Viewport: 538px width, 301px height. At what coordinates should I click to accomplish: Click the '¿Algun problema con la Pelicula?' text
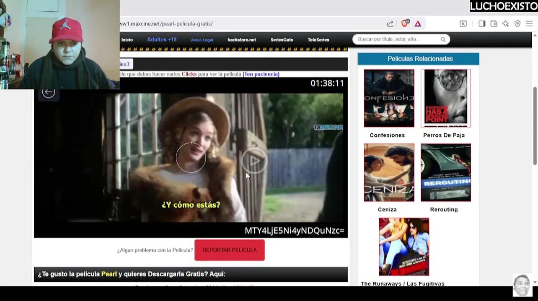155,250
